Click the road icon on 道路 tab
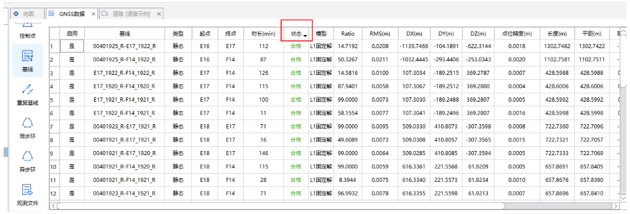 pos(105,14)
